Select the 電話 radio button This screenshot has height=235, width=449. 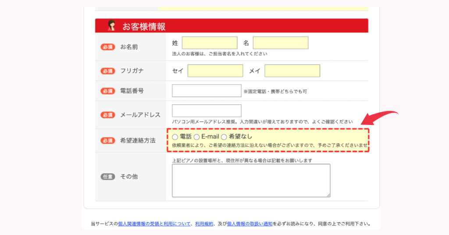click(x=175, y=137)
